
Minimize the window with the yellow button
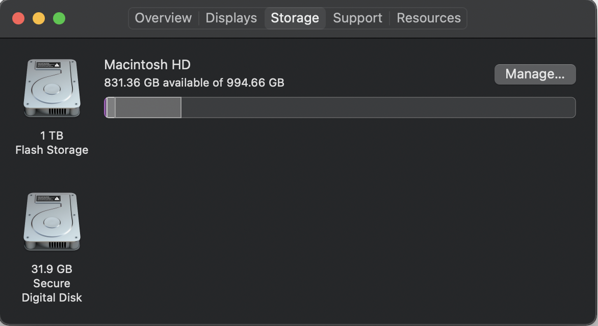pyautogui.click(x=39, y=19)
